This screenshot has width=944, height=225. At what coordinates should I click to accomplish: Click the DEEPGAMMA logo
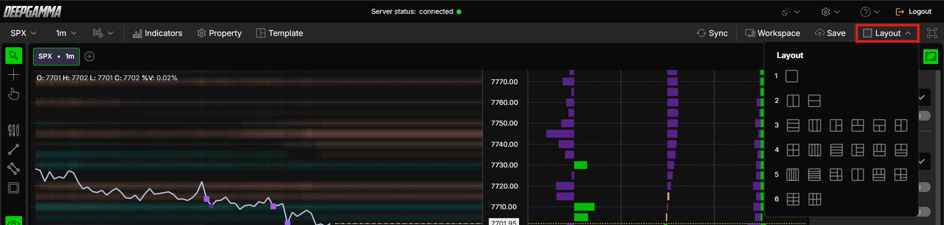(x=33, y=11)
